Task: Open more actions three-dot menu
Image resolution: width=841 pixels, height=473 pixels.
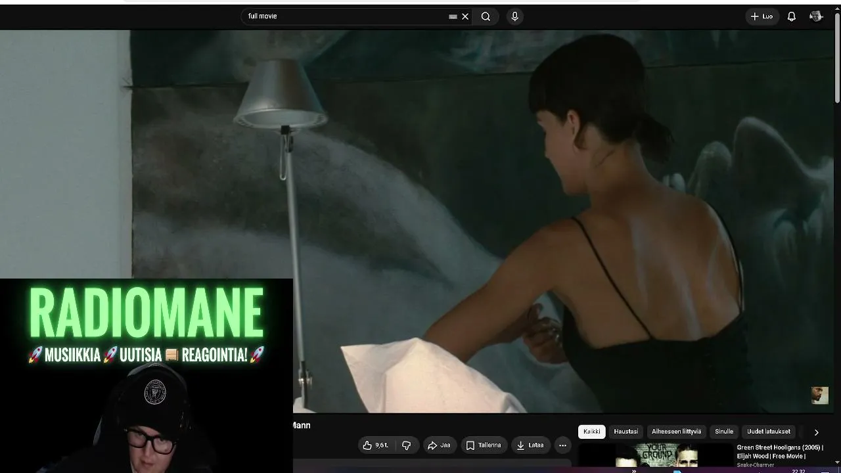Action: [562, 445]
